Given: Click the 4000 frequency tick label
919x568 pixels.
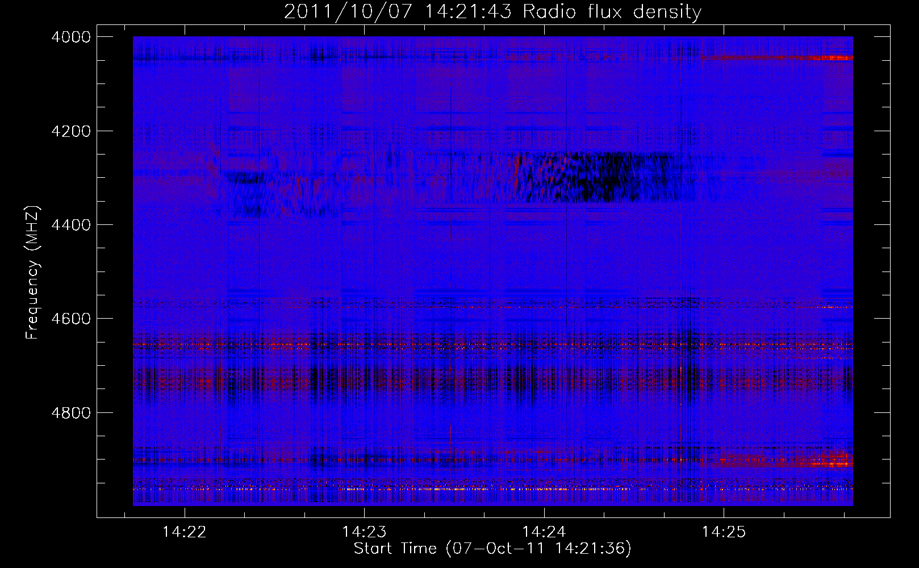Looking at the screenshot, I should tap(71, 37).
